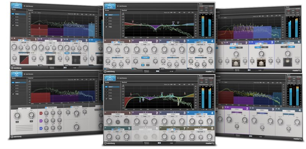
Task: Click the Compressor A module icon
Action: tap(16, 6)
